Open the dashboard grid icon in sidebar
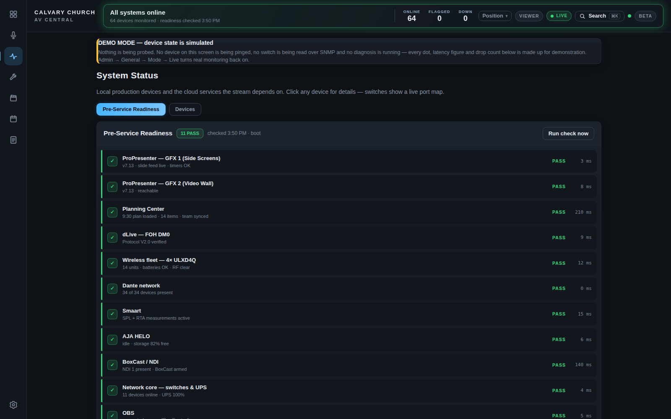Screen dimensions: 671x419 13,14
